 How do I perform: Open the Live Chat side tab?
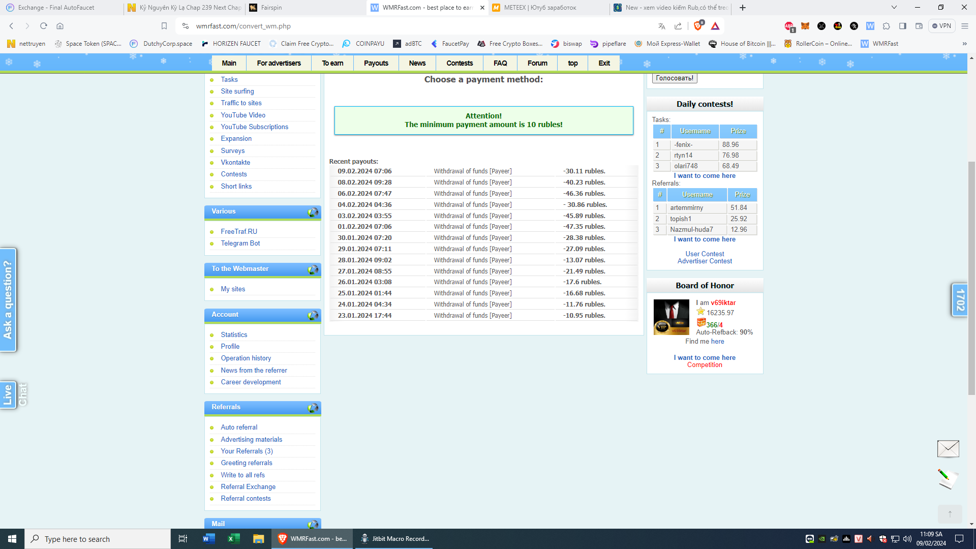point(8,395)
